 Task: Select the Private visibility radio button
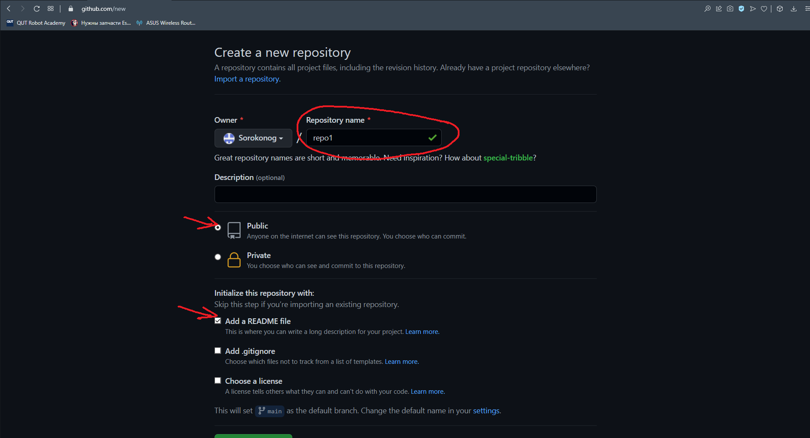218,257
